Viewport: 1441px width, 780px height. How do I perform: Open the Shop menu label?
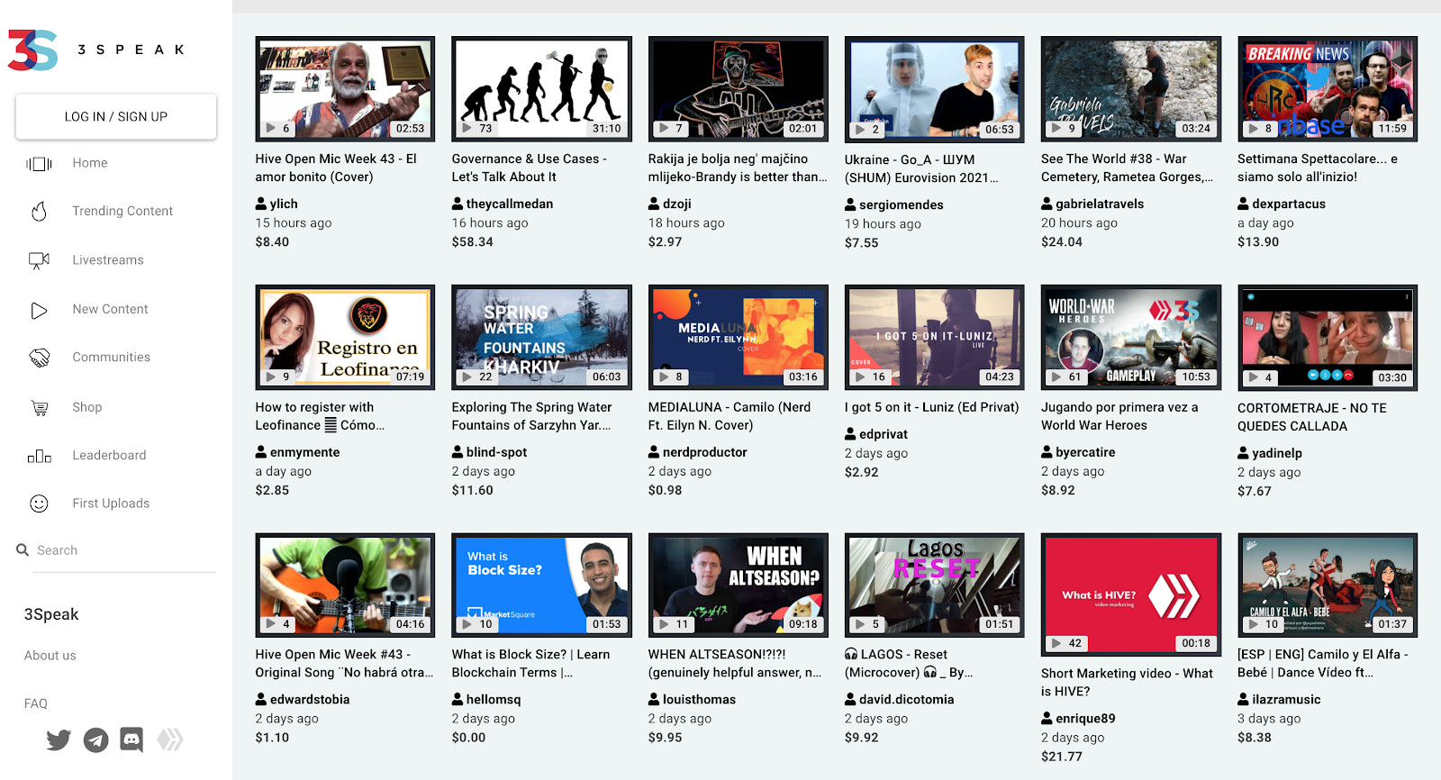87,407
